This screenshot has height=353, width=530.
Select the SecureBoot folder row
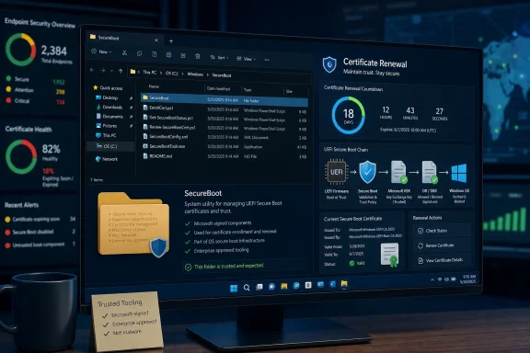click(225, 99)
